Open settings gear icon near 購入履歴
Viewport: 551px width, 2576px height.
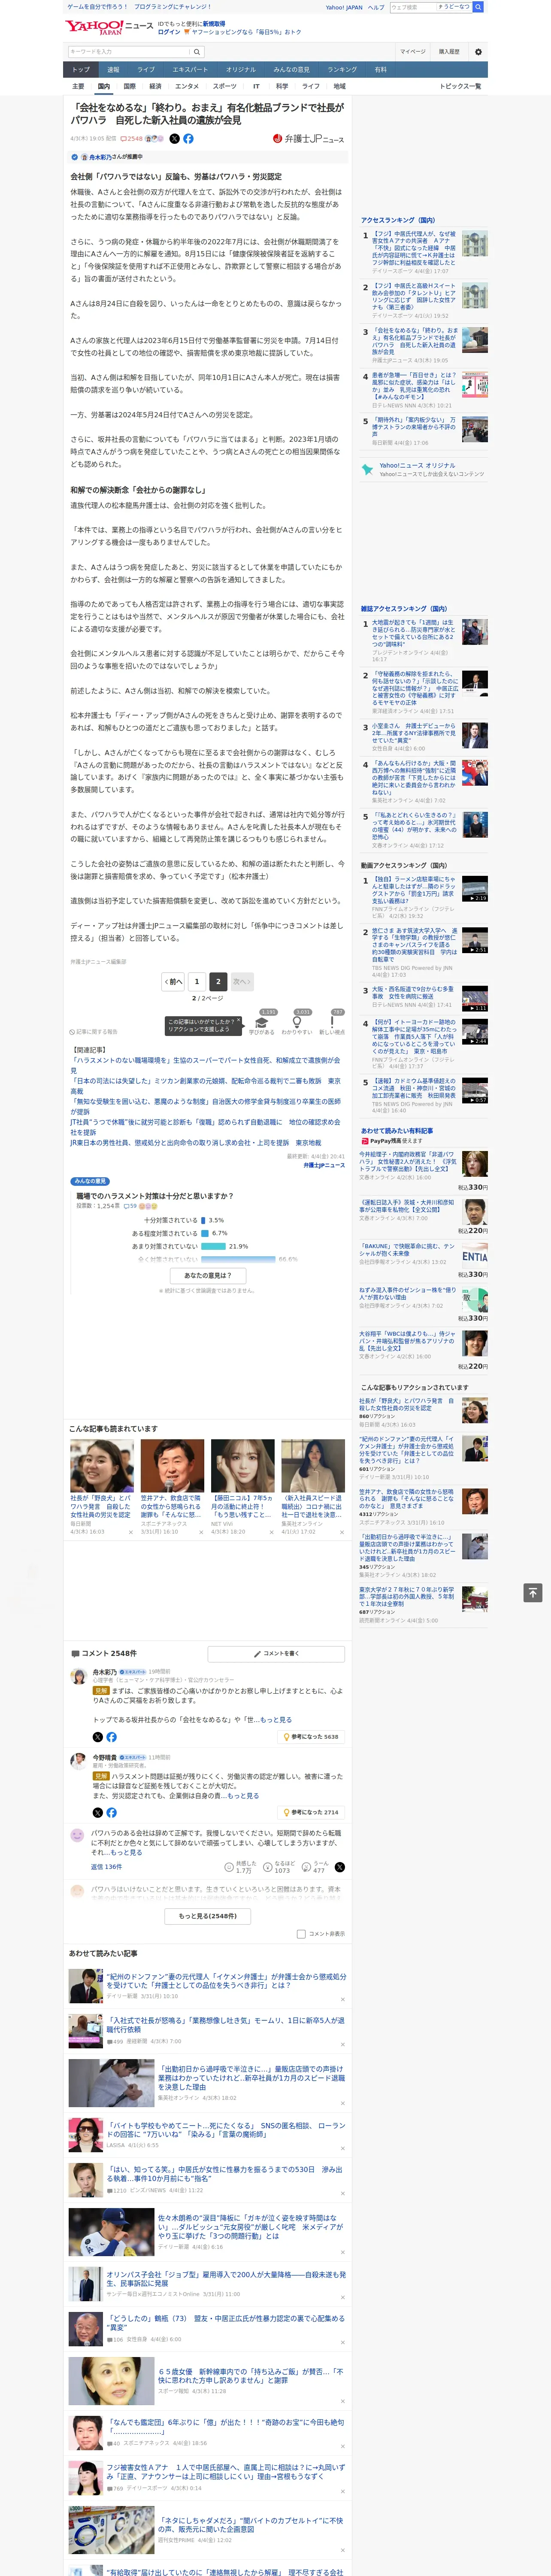pyautogui.click(x=478, y=52)
